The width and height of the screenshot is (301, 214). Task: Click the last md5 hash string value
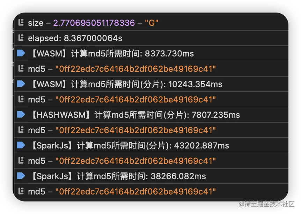(135, 191)
